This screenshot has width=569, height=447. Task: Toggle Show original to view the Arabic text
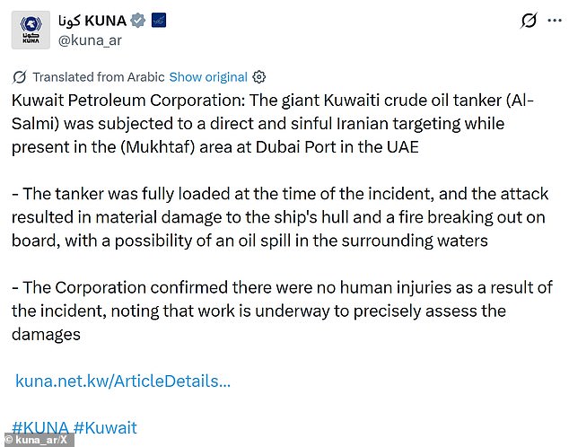[x=208, y=76]
